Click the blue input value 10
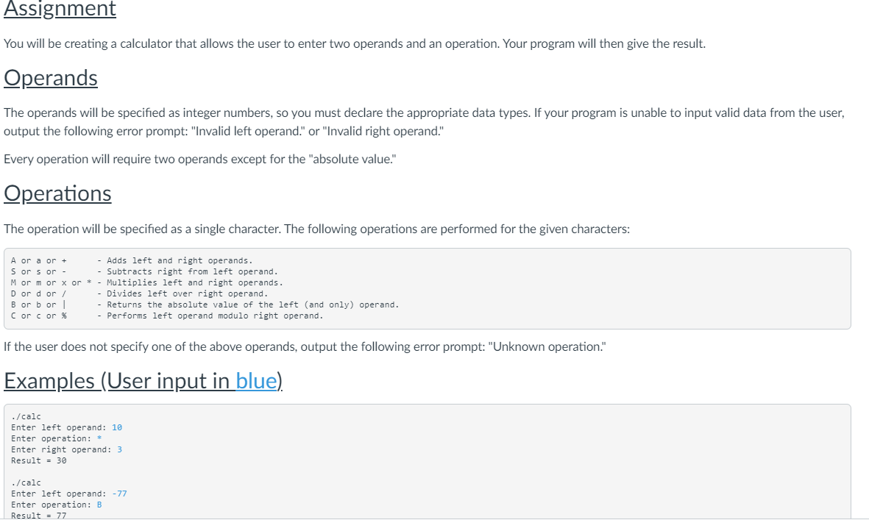 click(x=117, y=427)
